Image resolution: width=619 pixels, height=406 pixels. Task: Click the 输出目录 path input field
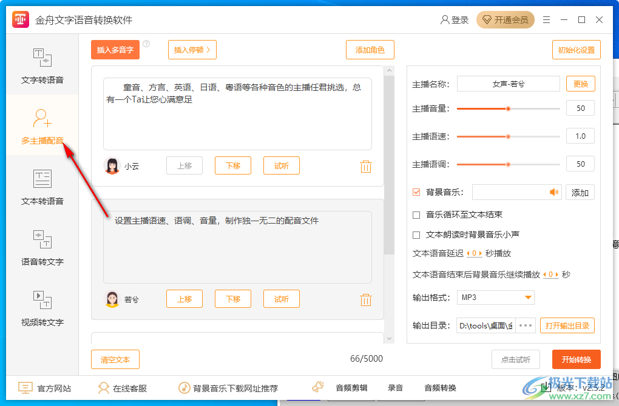487,325
